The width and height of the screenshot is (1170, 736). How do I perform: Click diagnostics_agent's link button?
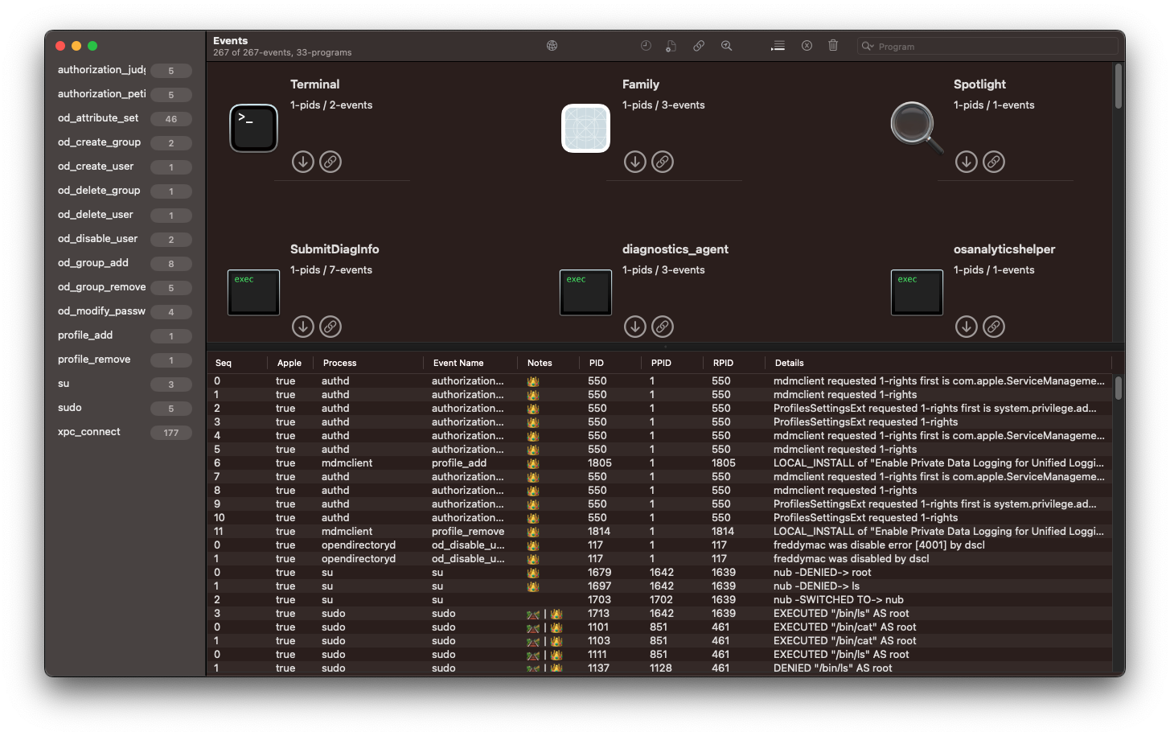(663, 327)
